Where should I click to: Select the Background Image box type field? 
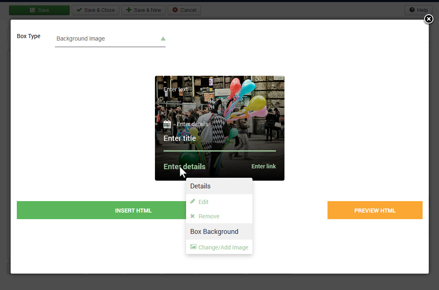point(110,39)
